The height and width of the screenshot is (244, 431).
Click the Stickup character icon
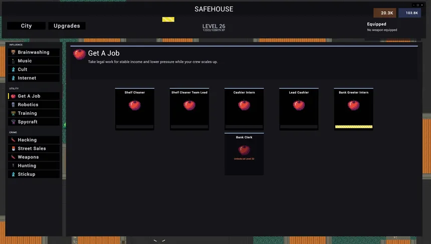(x=13, y=174)
